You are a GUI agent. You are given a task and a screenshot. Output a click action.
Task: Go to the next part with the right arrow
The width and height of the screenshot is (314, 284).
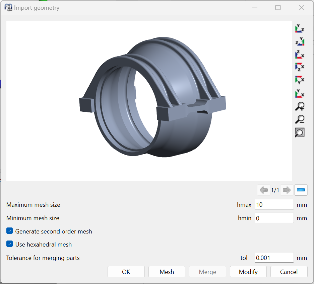pyautogui.click(x=287, y=190)
